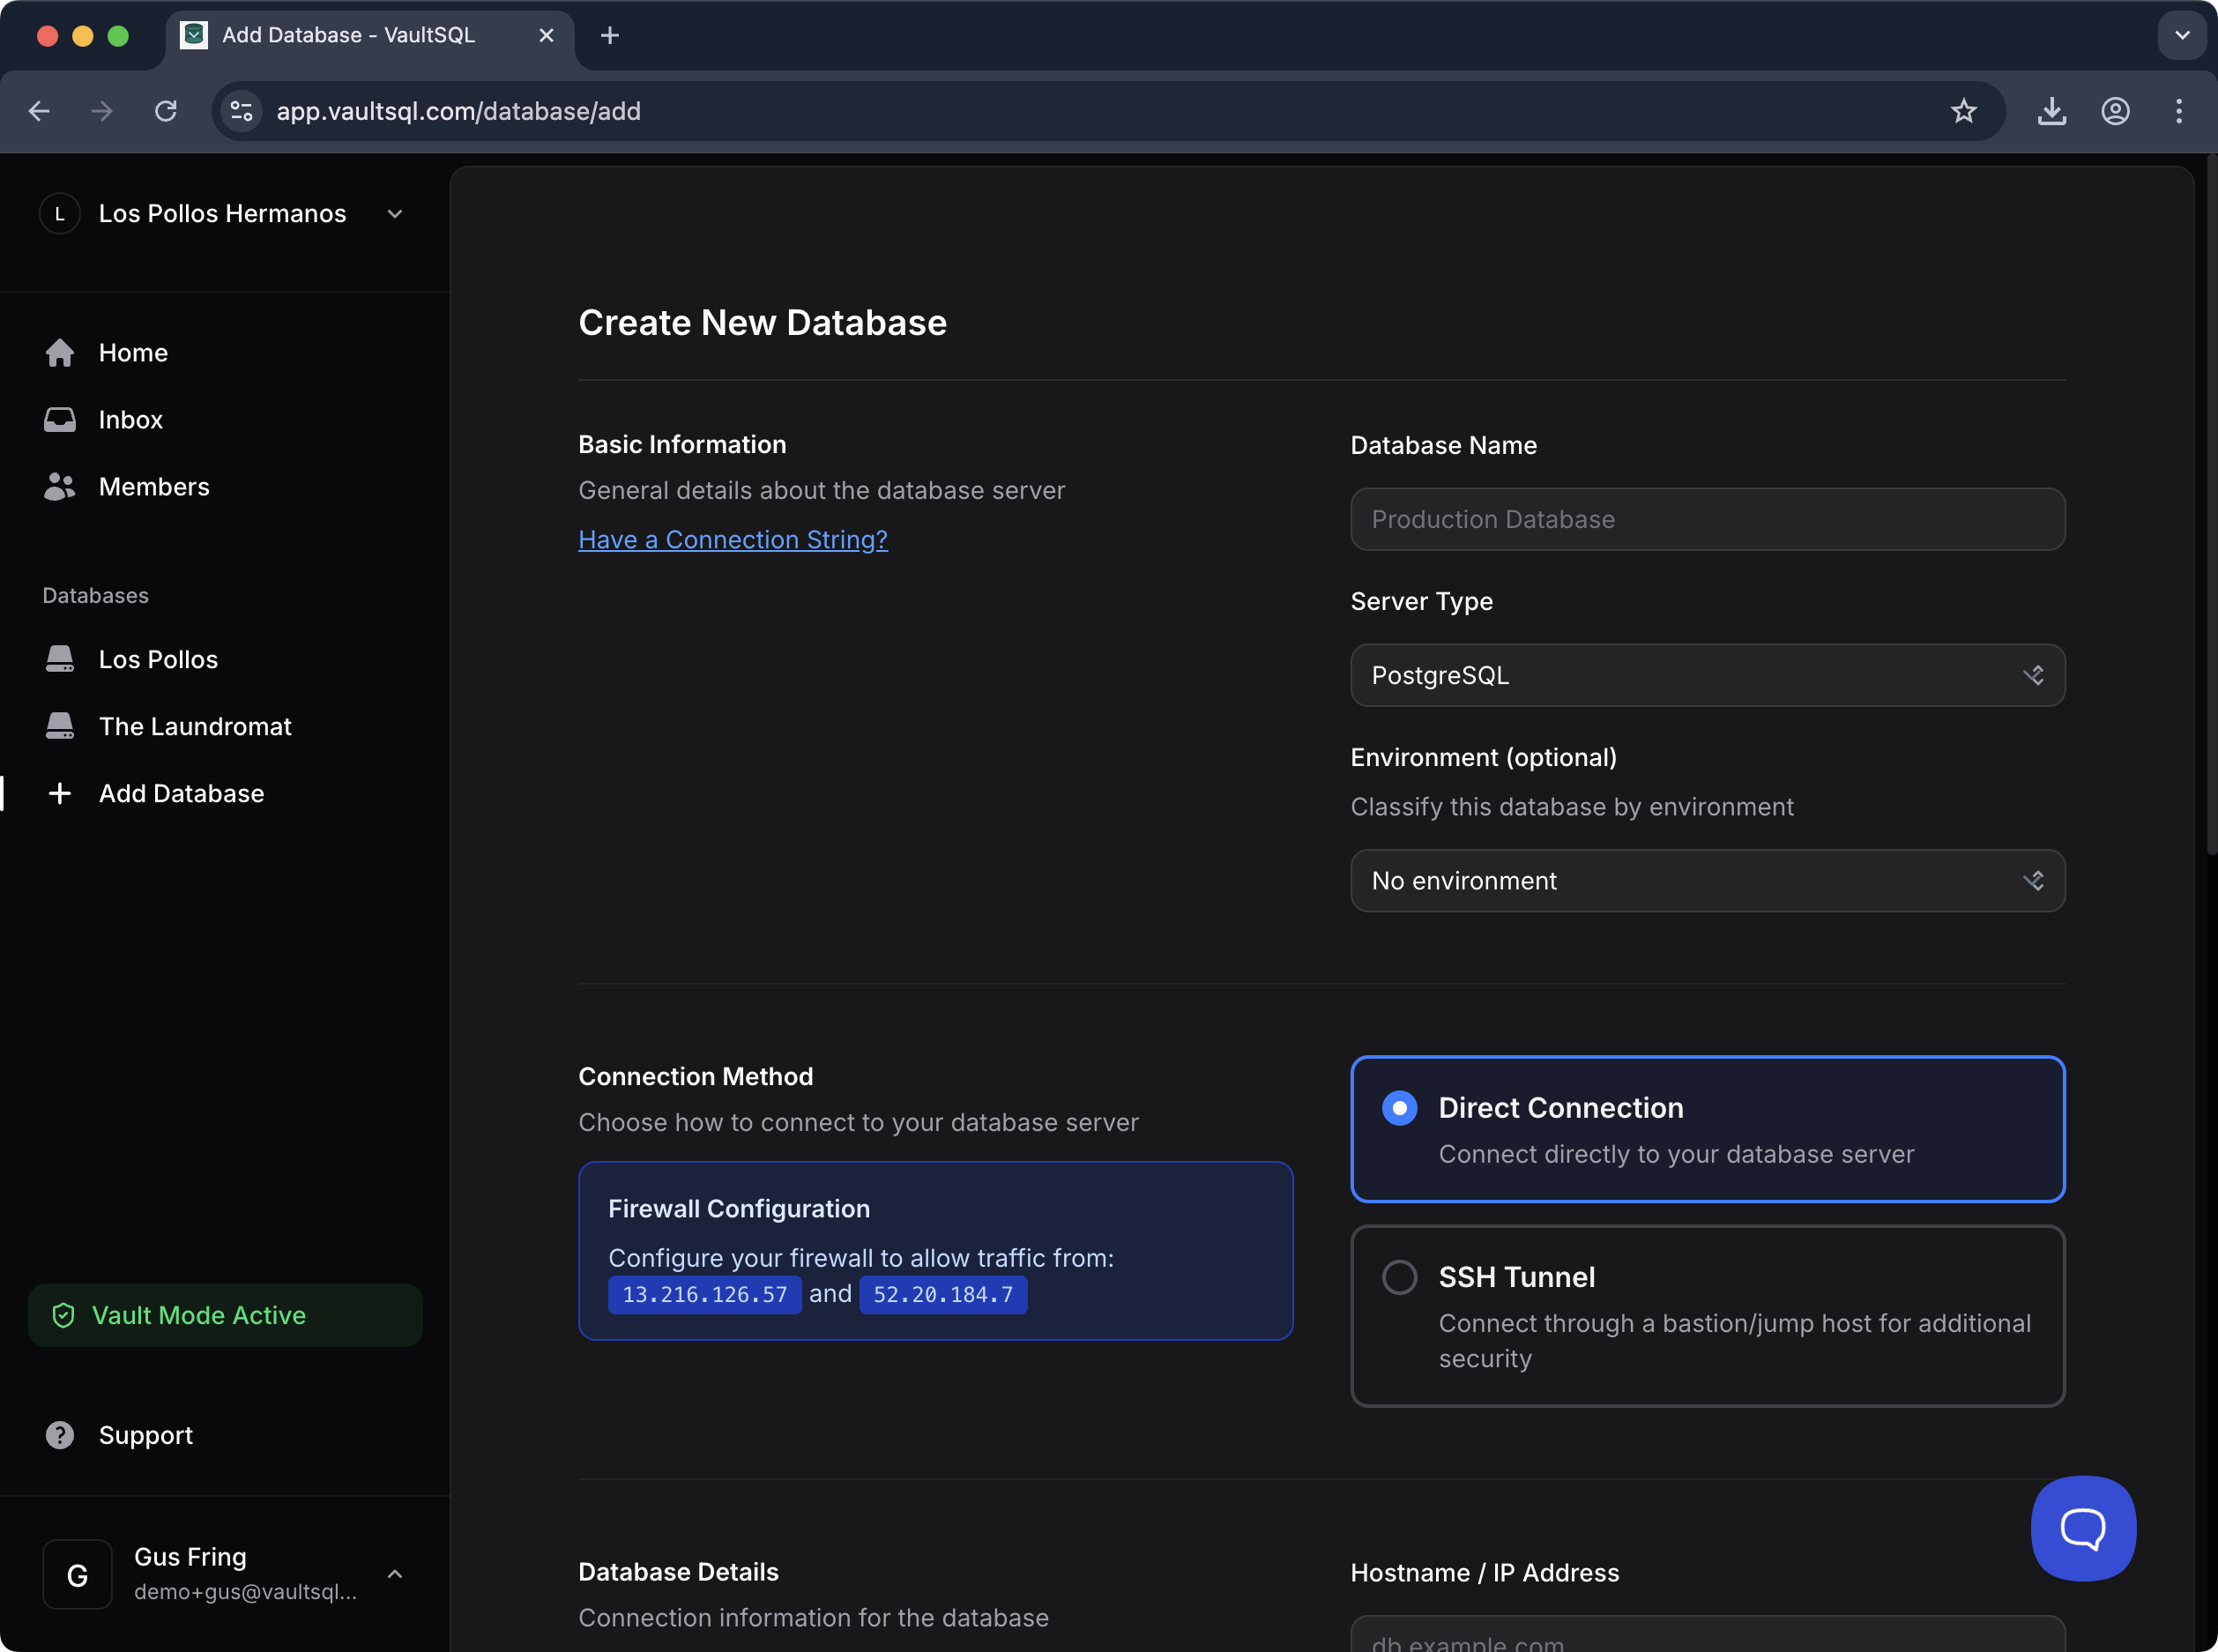Click the 52.20.184.7 IP address chip
Screen dimensions: 2218x1652
(x=943, y=1294)
